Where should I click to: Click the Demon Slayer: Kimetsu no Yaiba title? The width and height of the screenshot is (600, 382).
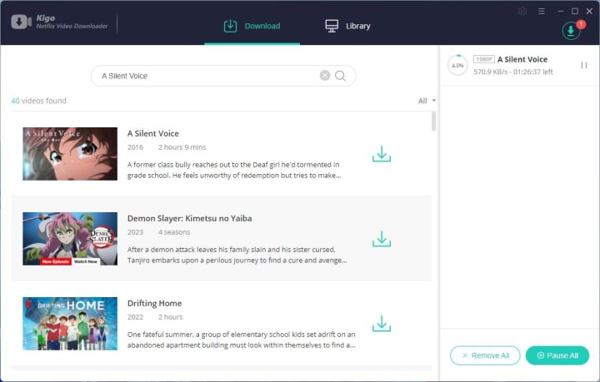(189, 218)
